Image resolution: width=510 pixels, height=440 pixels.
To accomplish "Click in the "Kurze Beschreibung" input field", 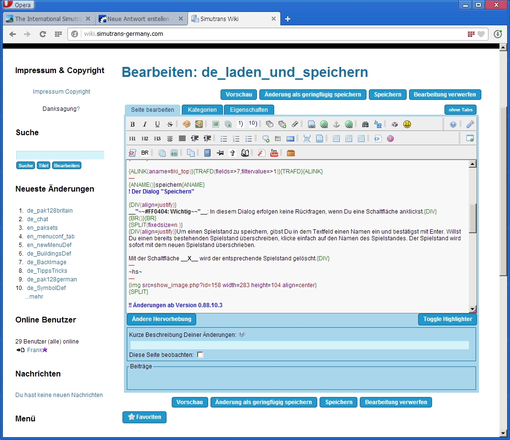I will point(299,345).
